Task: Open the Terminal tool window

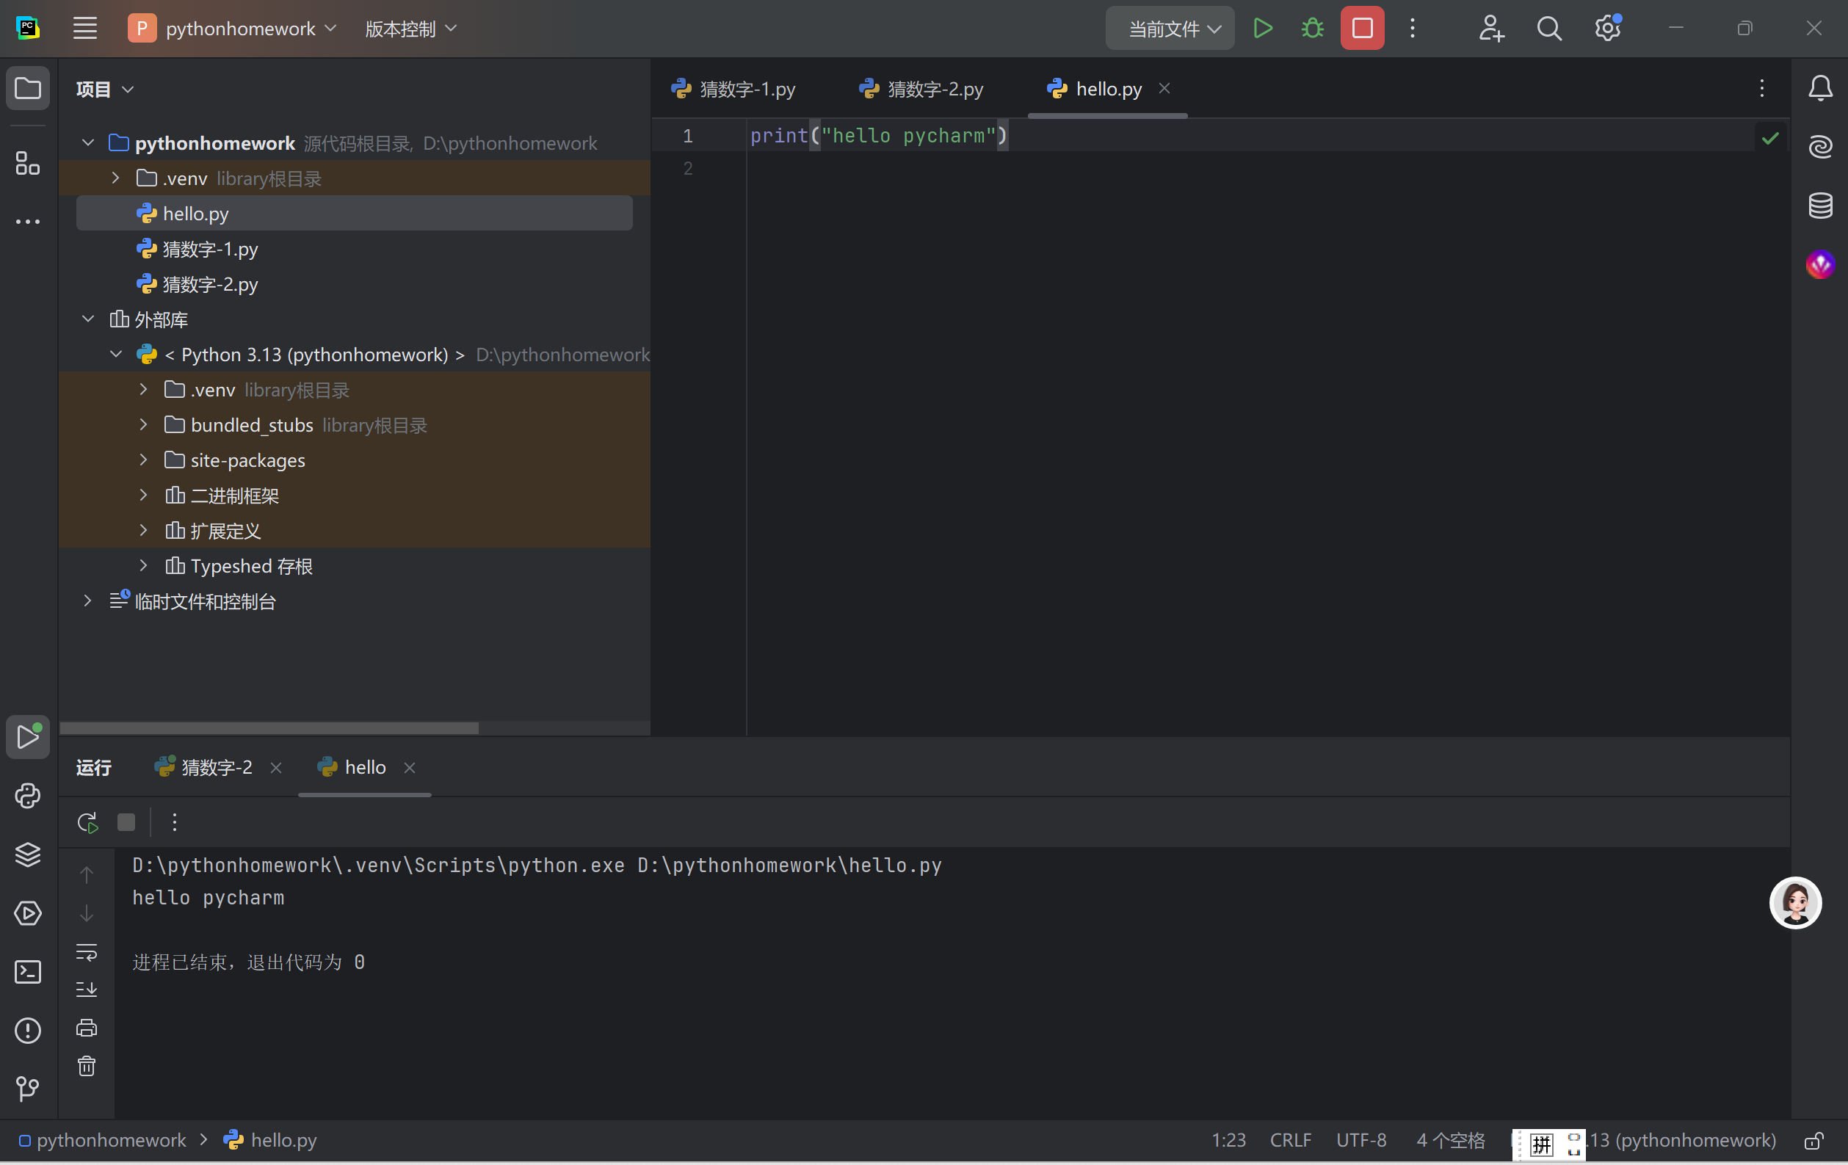Action: pyautogui.click(x=28, y=972)
